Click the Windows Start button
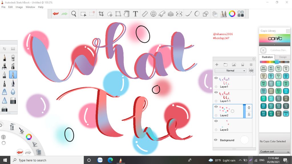Screen dimensions: 292x164 click(5, 160)
